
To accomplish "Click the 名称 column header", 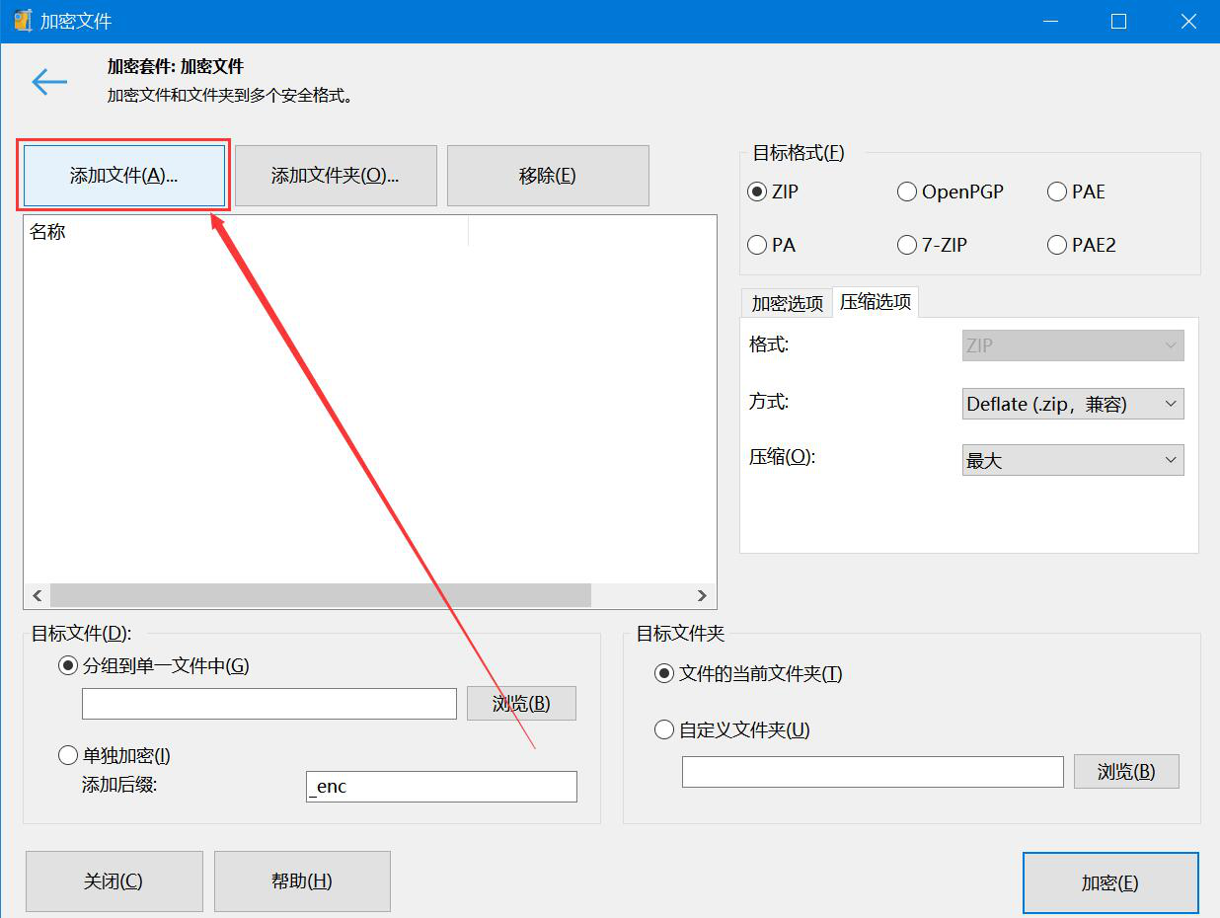I will pyautogui.click(x=246, y=233).
